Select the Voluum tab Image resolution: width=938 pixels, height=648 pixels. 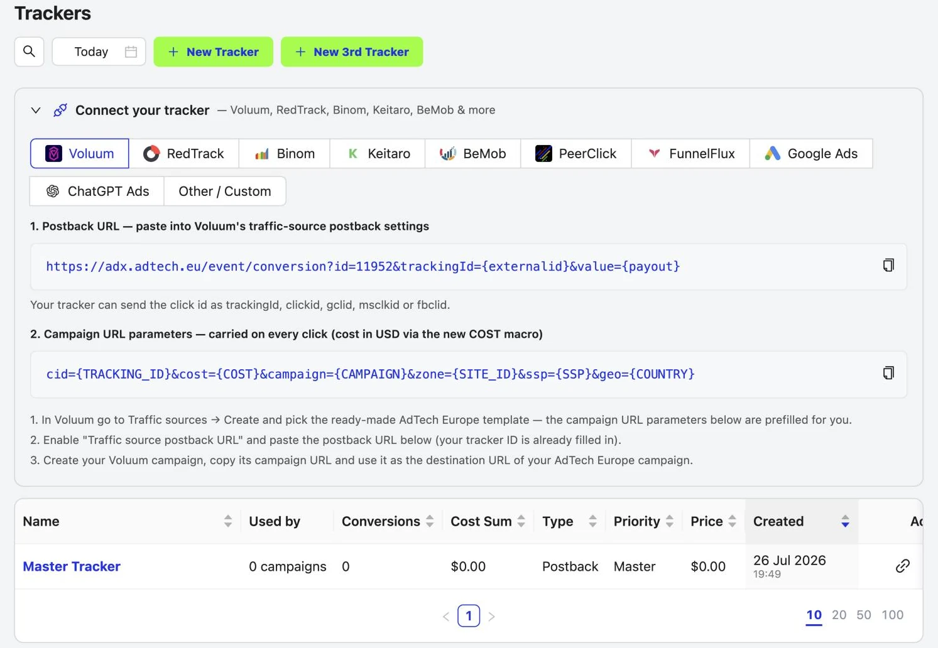[x=80, y=153]
